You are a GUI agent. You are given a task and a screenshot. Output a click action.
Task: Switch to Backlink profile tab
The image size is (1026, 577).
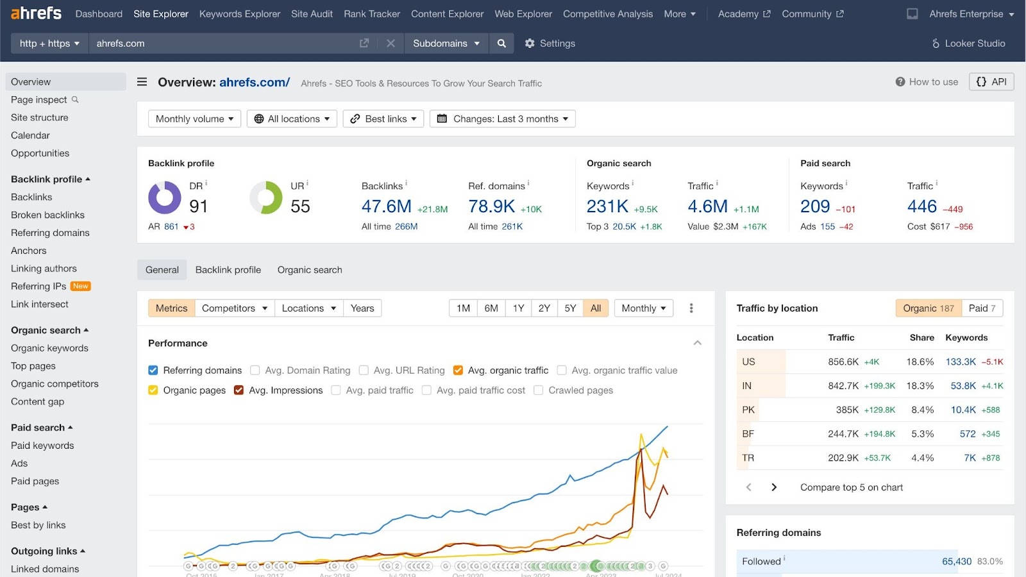[x=228, y=270]
